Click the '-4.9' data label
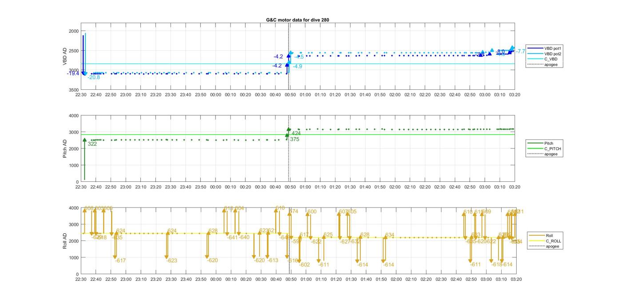622x308 pixels. coord(297,66)
